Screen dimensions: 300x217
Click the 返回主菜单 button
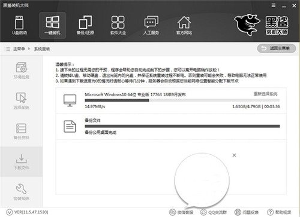point(277,48)
